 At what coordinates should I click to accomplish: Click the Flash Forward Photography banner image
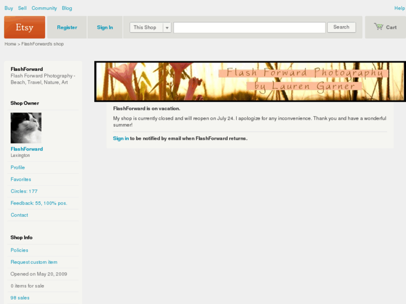tap(250, 81)
